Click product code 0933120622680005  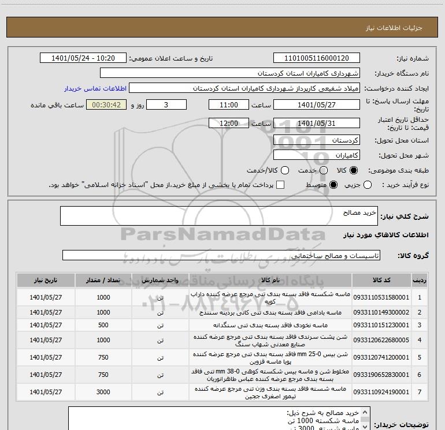tap(381, 340)
